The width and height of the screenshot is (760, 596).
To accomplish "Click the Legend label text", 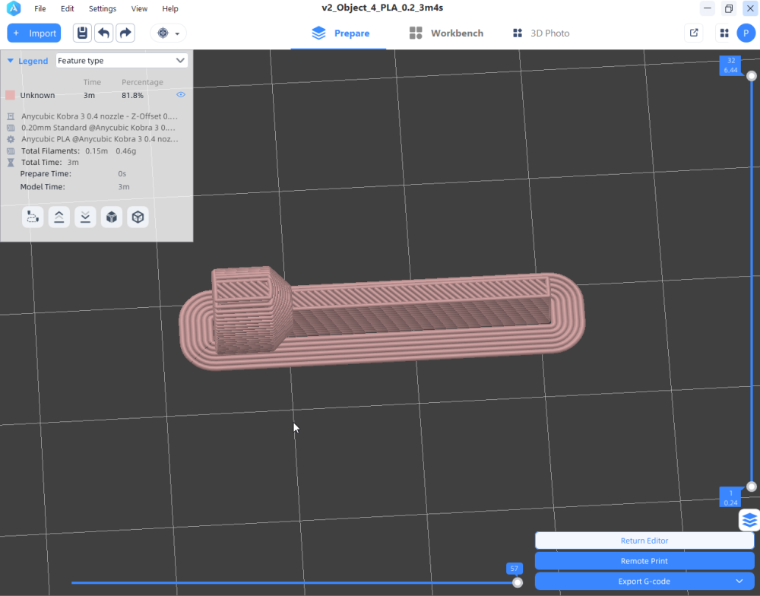I will (x=33, y=61).
